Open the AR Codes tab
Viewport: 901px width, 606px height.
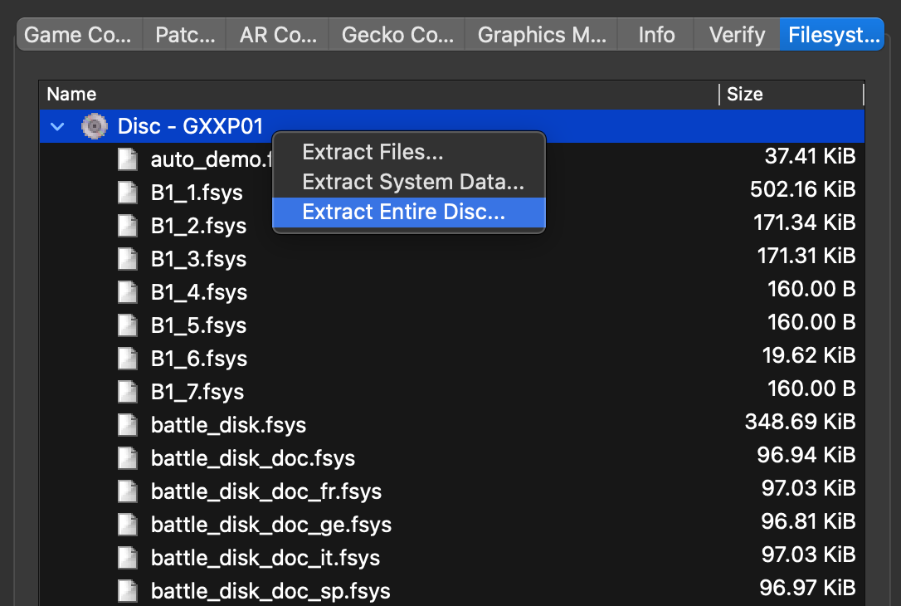[278, 35]
